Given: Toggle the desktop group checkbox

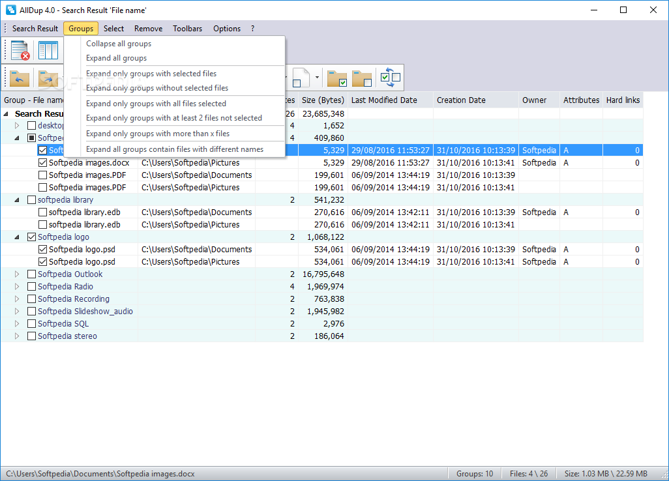Looking at the screenshot, I should [31, 125].
